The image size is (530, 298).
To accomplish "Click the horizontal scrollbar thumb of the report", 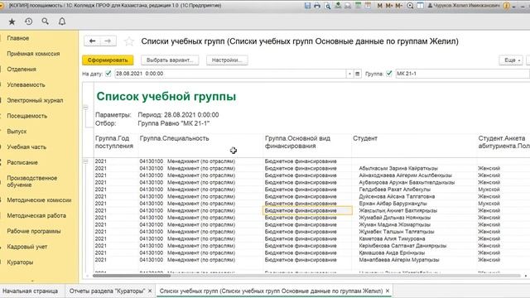I will (132, 276).
